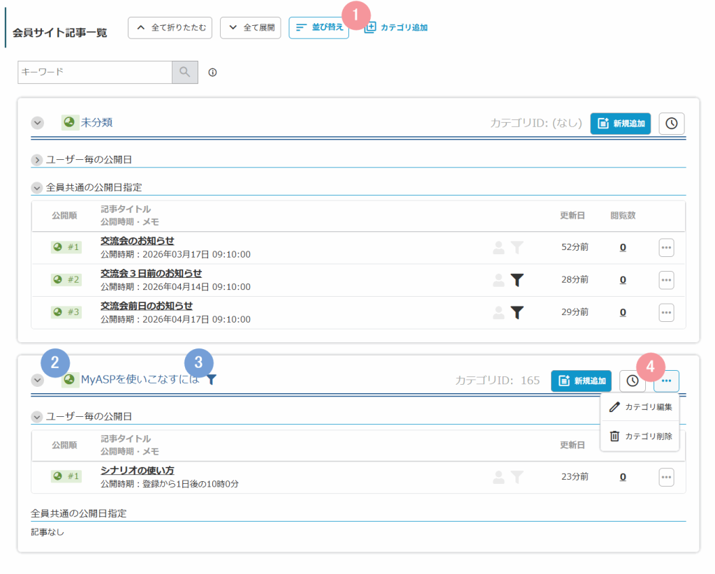Image resolution: width=715 pixels, height=574 pixels.
Task: Open three-dot menu for シナリオの使い方 row
Action: tap(666, 477)
